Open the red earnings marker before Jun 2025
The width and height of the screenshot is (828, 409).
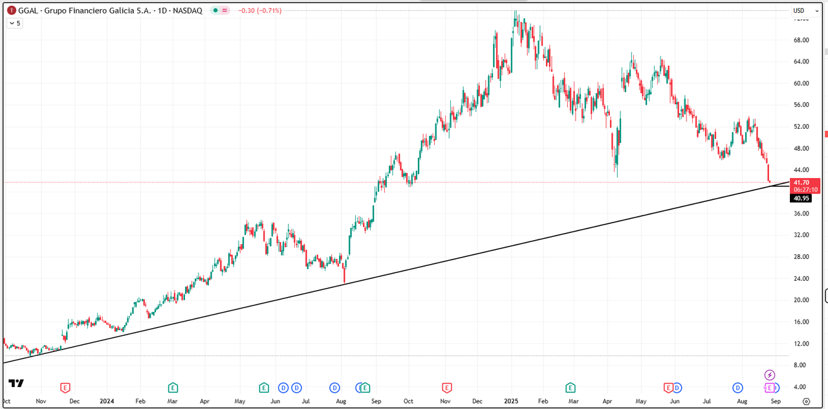tap(668, 388)
